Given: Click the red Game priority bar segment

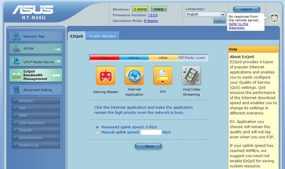Looking at the screenshot, I should pos(105,58).
